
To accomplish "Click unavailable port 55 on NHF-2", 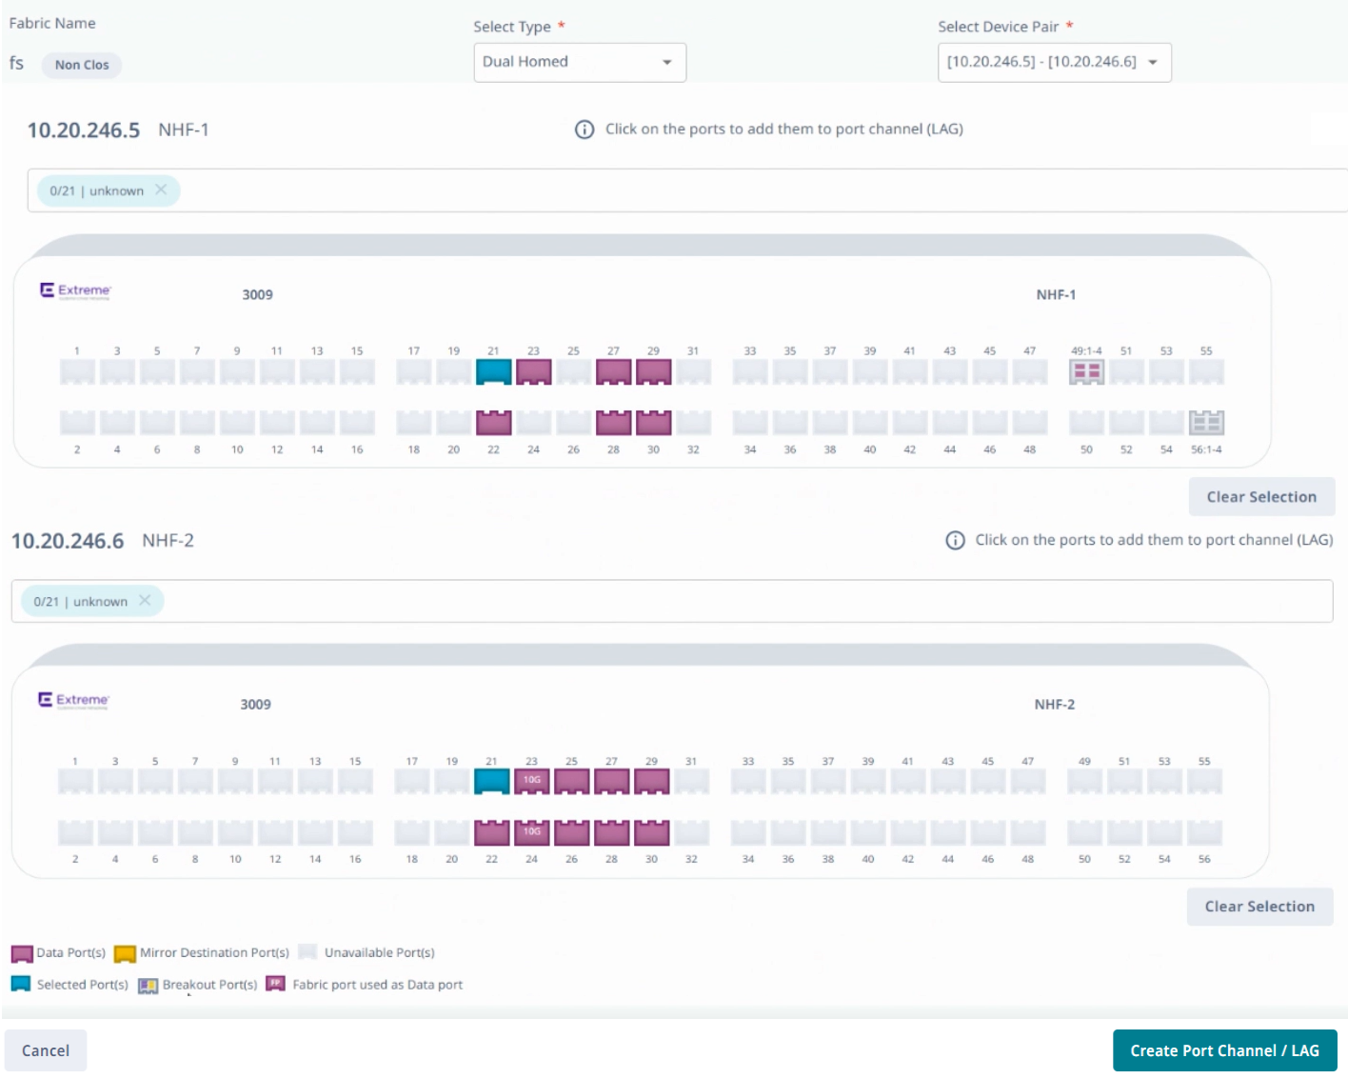I will coord(1204,781).
